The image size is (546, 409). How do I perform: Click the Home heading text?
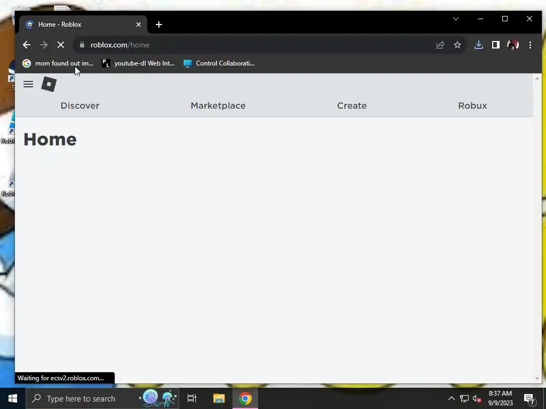pyautogui.click(x=50, y=140)
